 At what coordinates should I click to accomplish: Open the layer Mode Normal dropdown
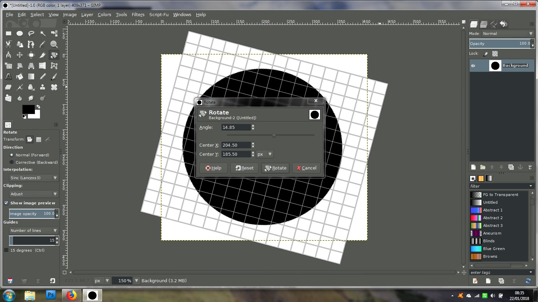pyautogui.click(x=508, y=34)
